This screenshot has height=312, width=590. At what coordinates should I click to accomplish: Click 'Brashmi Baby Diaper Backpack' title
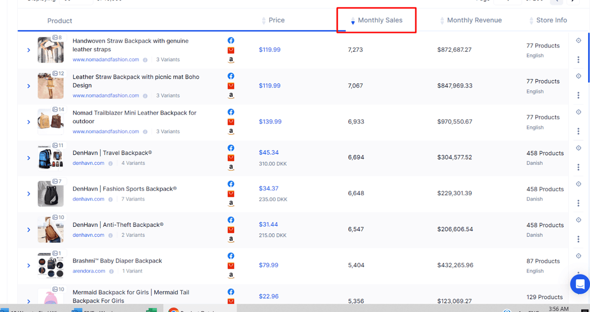(118, 261)
